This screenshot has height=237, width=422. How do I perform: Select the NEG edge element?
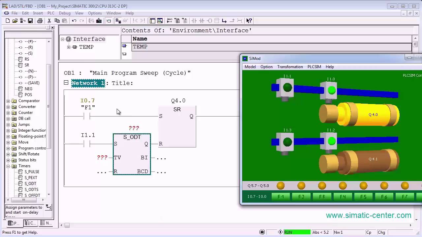coord(28,89)
